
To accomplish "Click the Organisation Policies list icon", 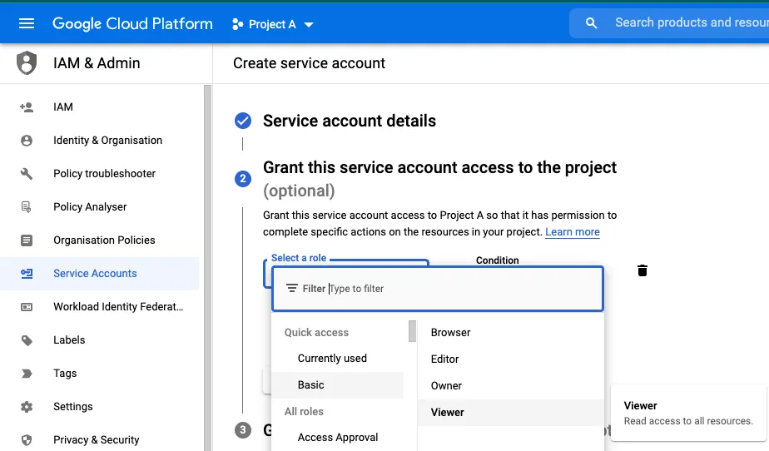I will coord(27,240).
